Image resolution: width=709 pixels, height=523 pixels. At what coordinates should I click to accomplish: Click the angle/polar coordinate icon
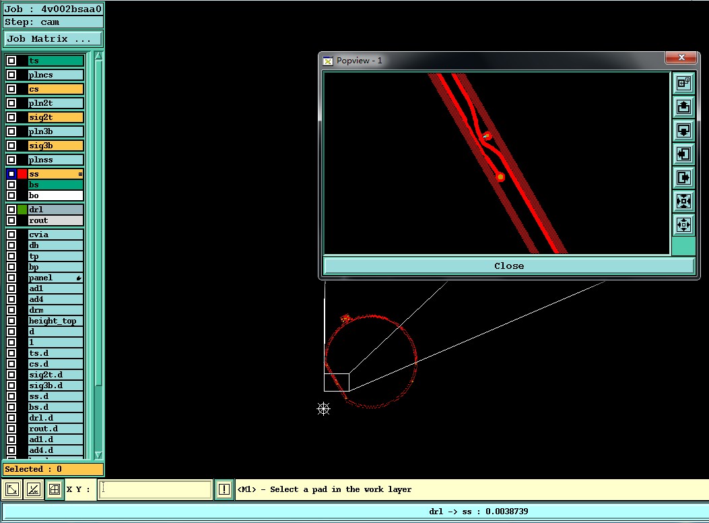[x=34, y=489]
